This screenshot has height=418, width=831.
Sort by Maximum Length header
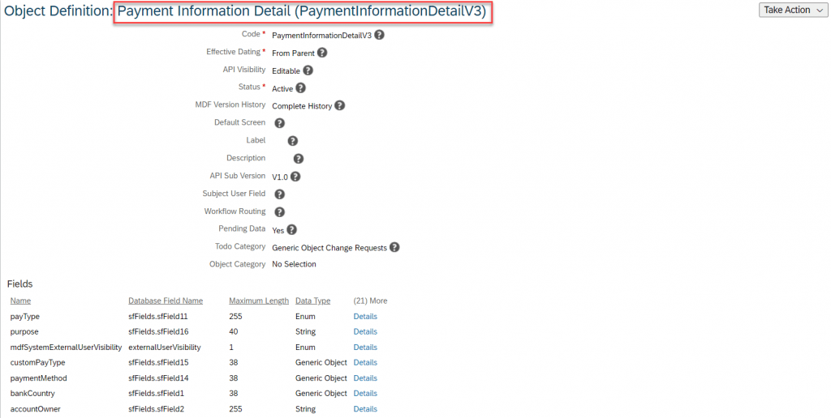click(x=259, y=301)
